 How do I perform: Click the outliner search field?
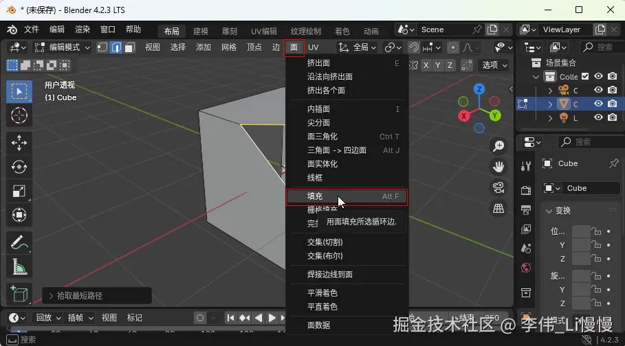[x=602, y=47]
